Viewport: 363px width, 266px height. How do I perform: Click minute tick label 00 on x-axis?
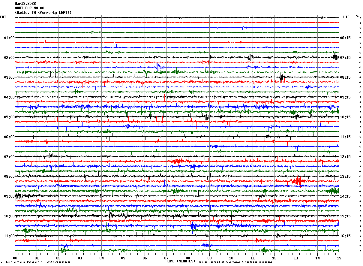[15, 258]
